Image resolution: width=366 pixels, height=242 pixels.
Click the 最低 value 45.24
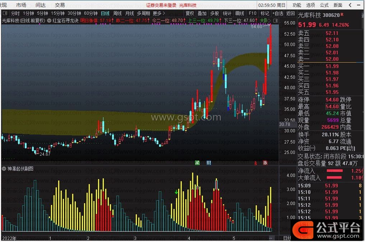(x=332, y=113)
